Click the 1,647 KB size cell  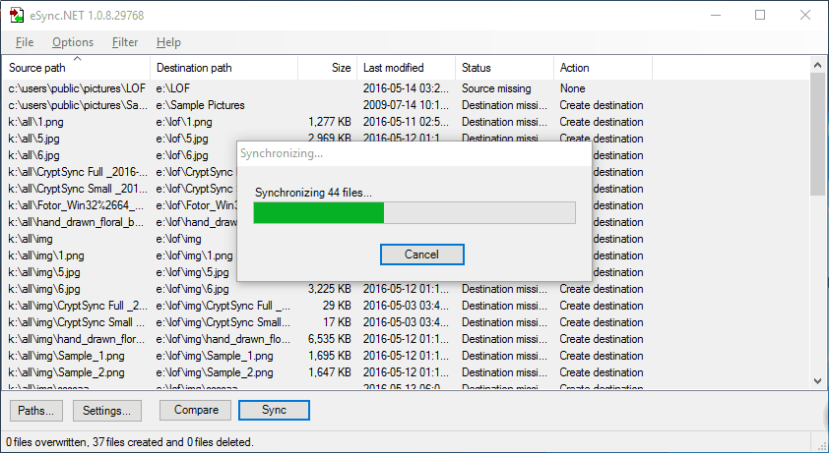[x=330, y=372]
